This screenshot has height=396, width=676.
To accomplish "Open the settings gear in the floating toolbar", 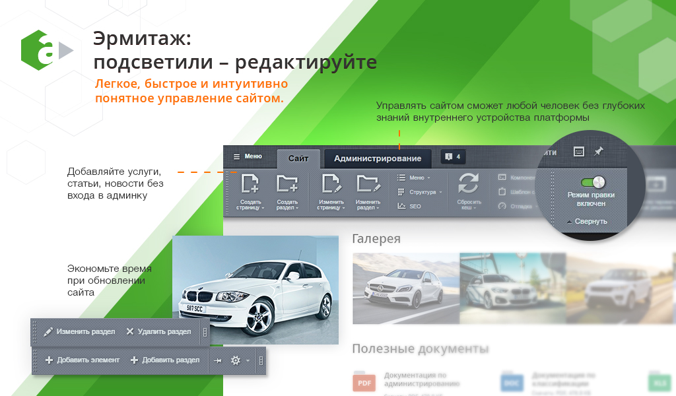I will coord(236,360).
